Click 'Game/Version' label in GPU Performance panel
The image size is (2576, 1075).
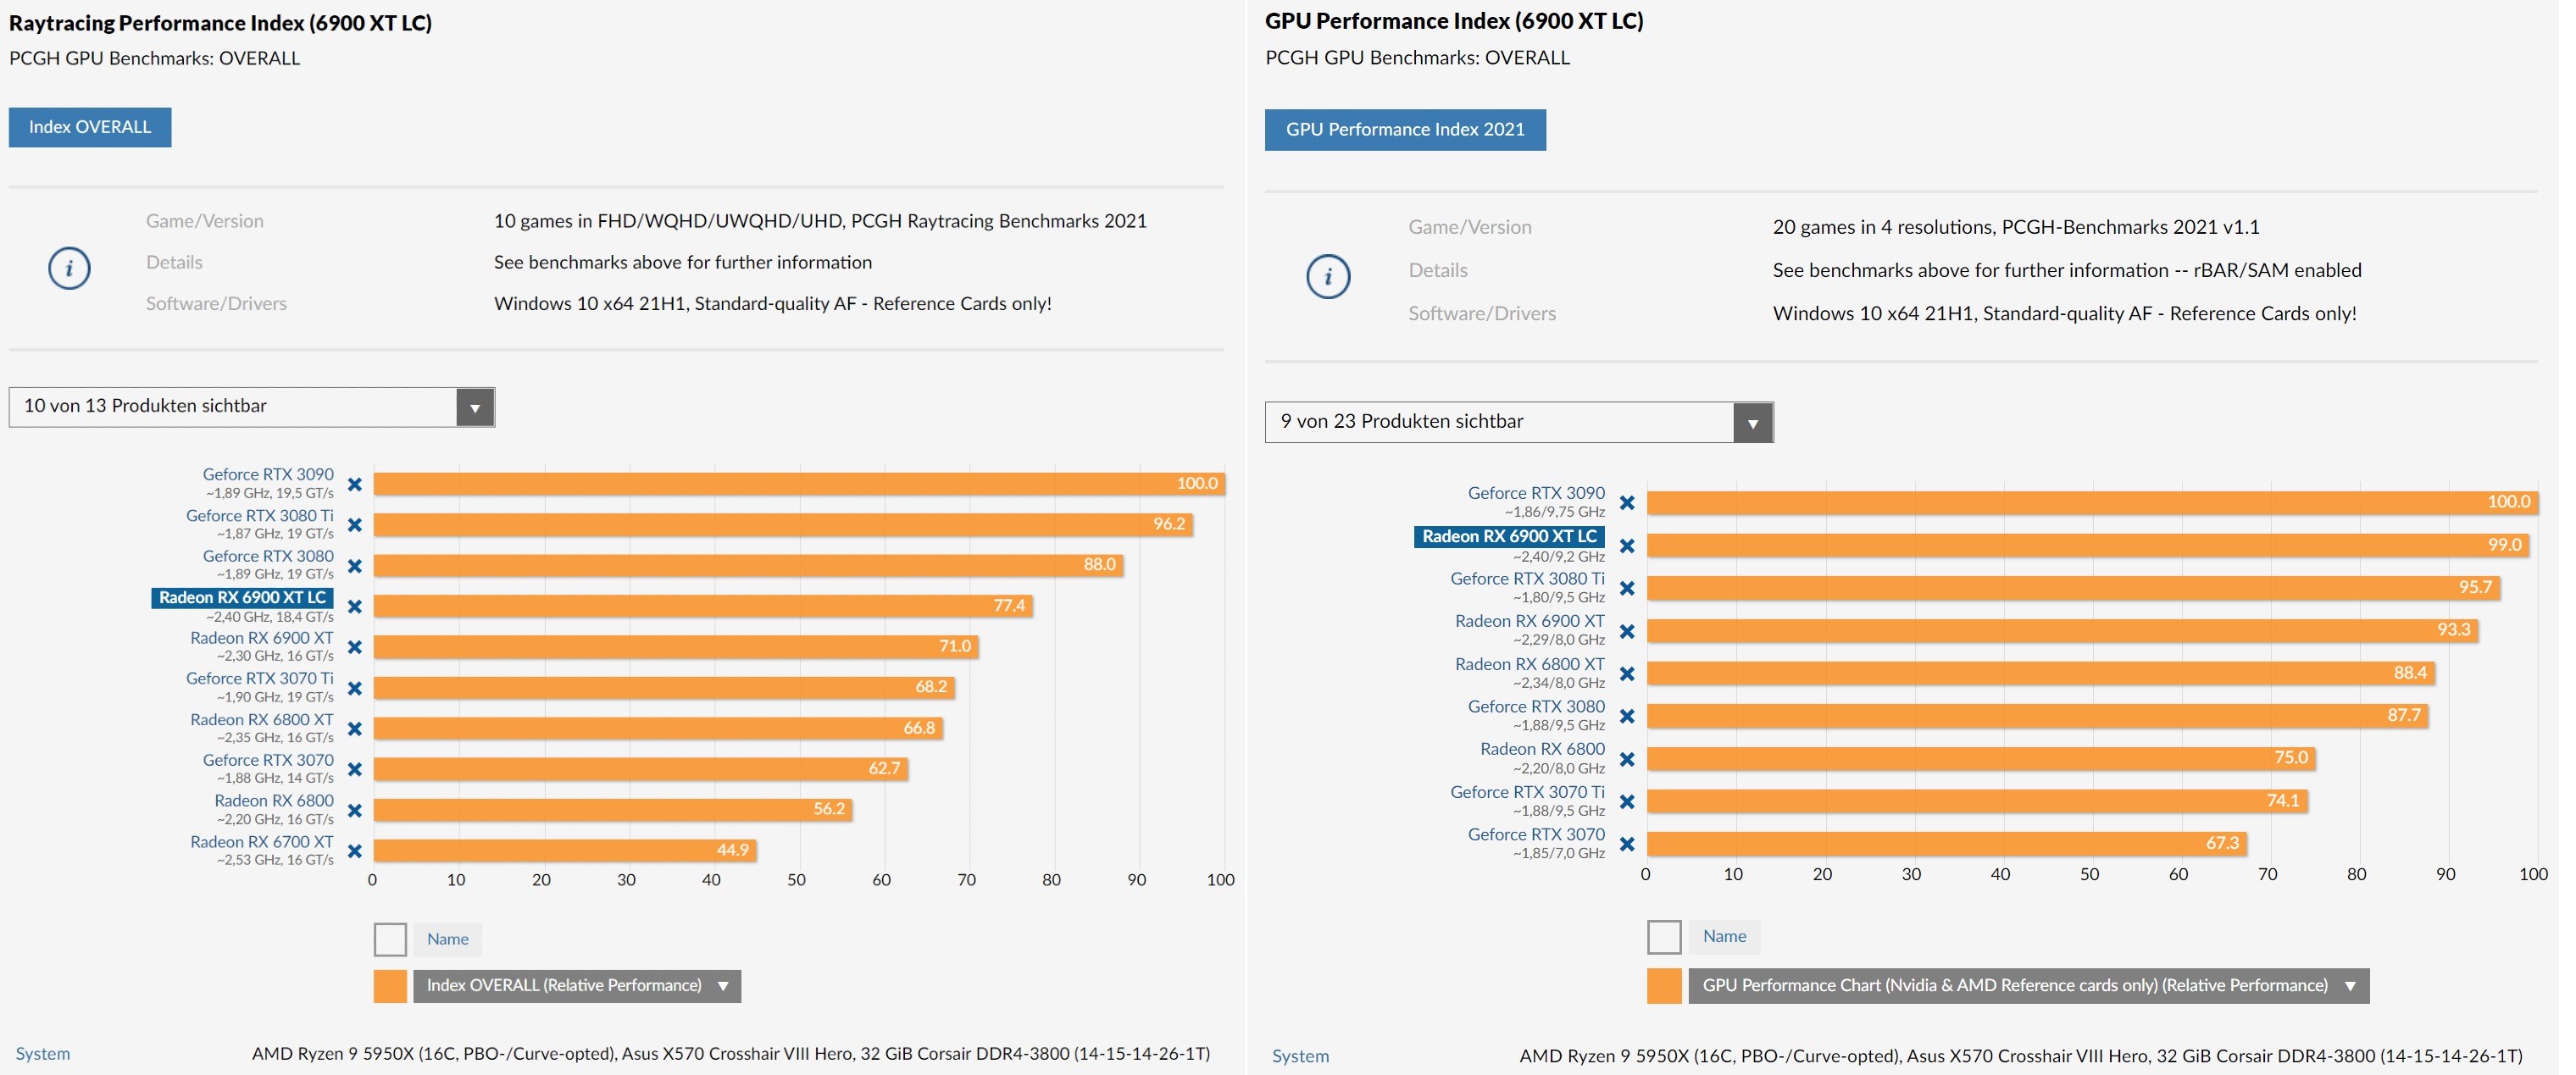tap(1470, 227)
